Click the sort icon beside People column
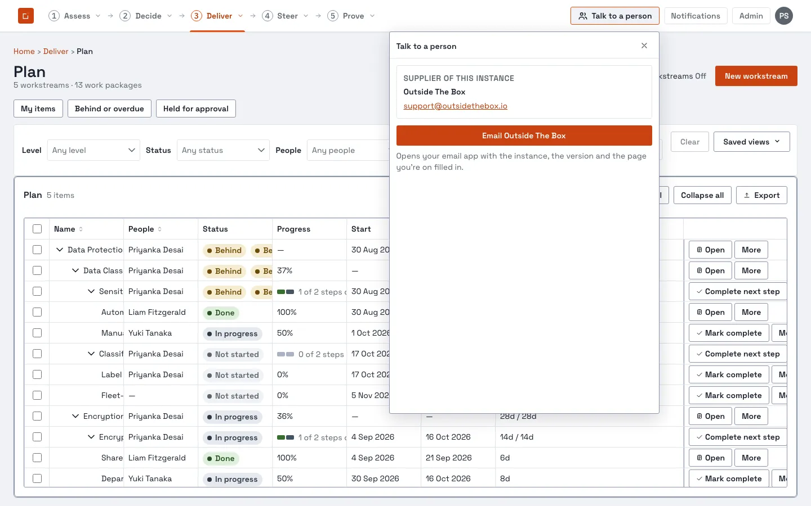Screen dimensions: 811x506 pyautogui.click(x=160, y=229)
